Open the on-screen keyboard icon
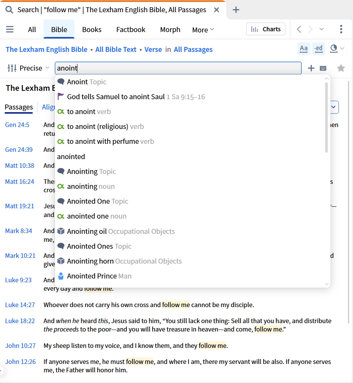 [x=323, y=68]
